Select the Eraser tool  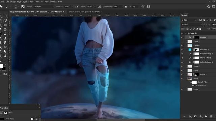pos(5,38)
